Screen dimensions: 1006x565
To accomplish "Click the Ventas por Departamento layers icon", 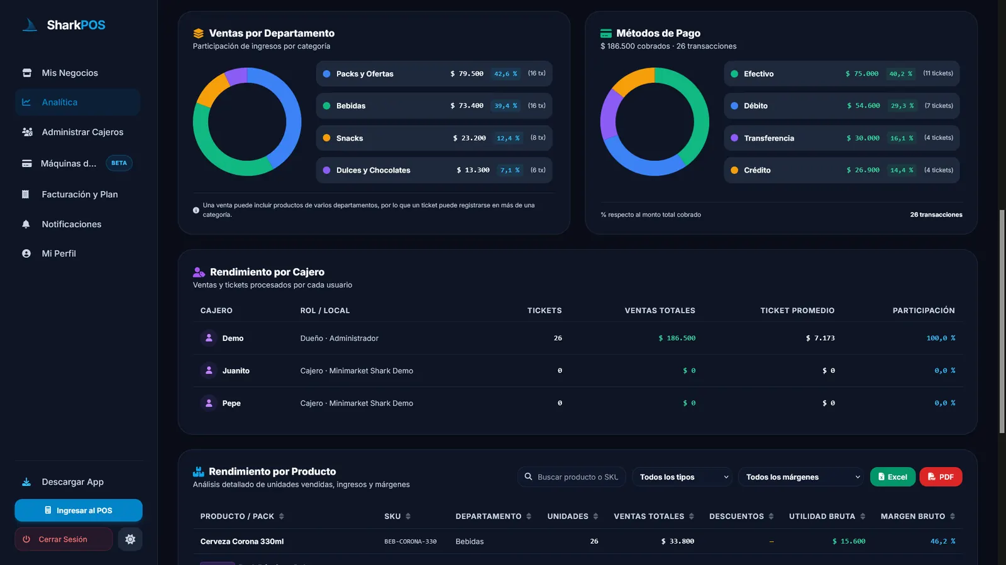I will tap(199, 33).
